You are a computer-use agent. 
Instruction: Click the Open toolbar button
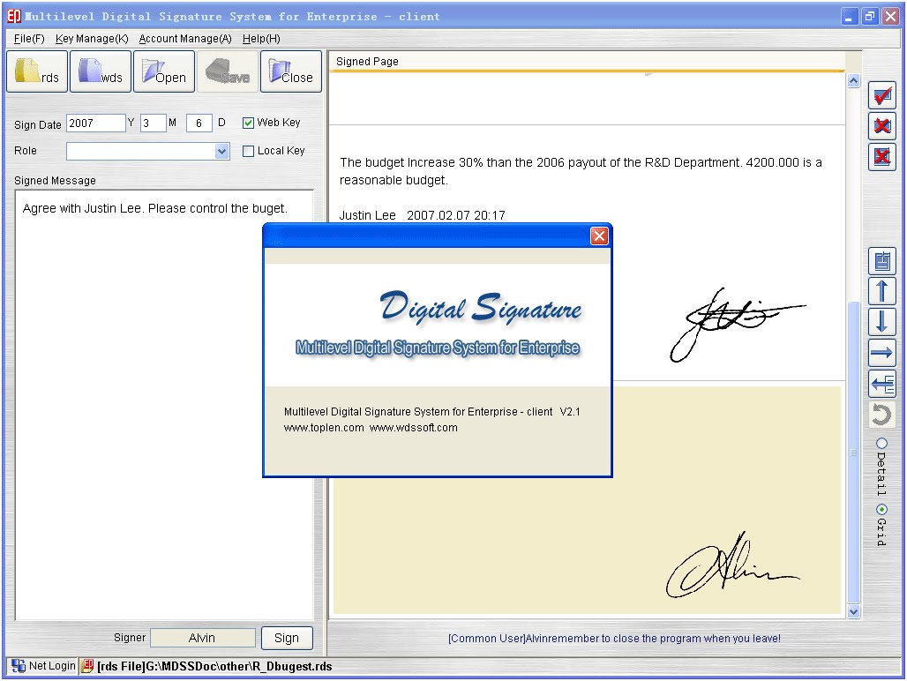164,71
